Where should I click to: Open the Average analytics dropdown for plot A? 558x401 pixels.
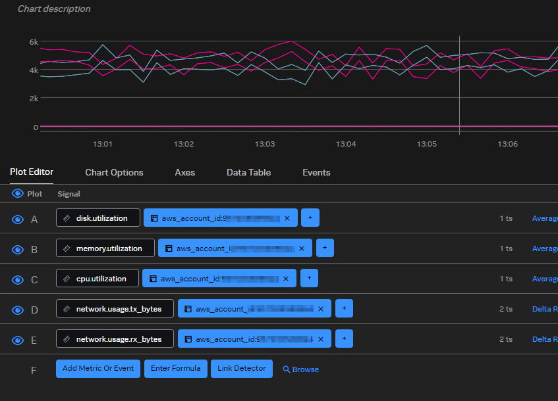pyautogui.click(x=544, y=218)
